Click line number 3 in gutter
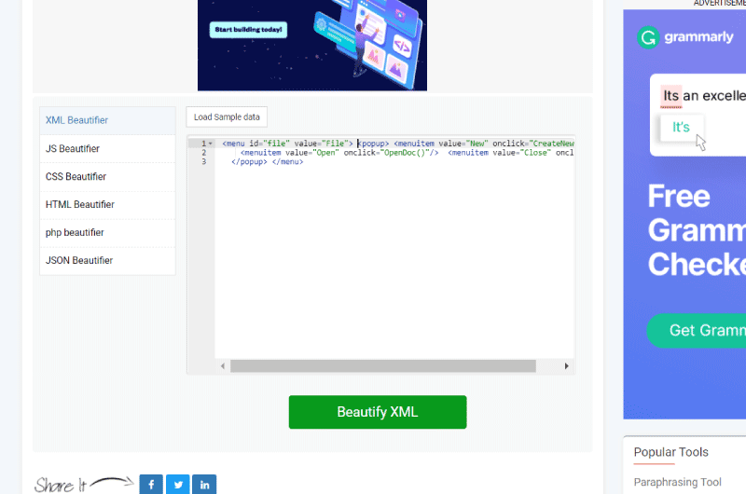Viewport: 746px width, 494px height. tap(203, 161)
